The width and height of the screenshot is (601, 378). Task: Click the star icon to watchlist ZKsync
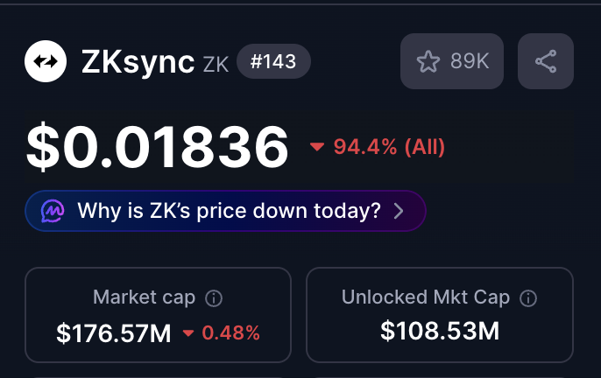(x=428, y=61)
